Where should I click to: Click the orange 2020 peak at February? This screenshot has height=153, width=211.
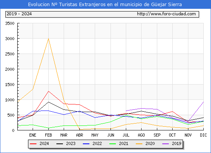point(48,39)
